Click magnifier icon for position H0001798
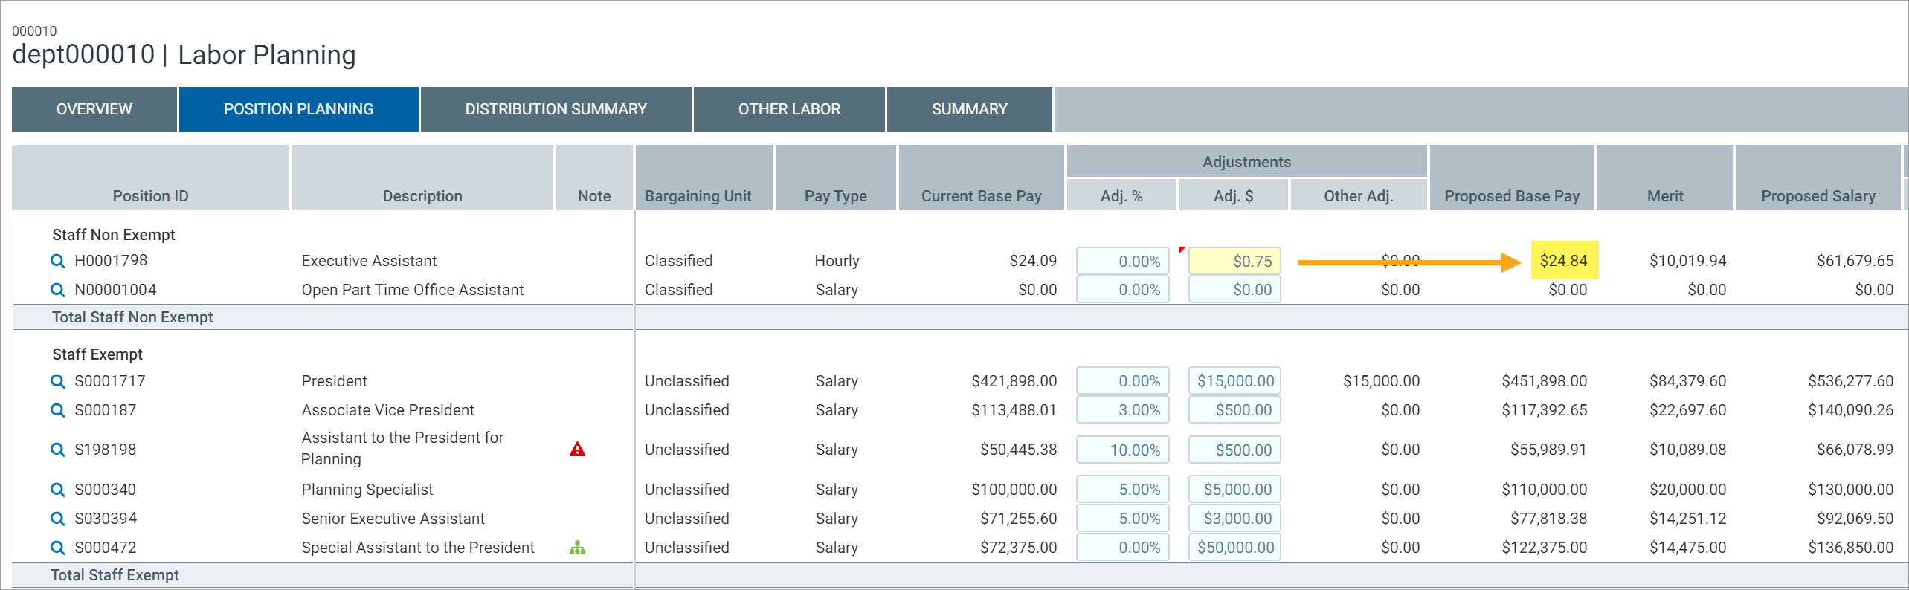 (57, 261)
